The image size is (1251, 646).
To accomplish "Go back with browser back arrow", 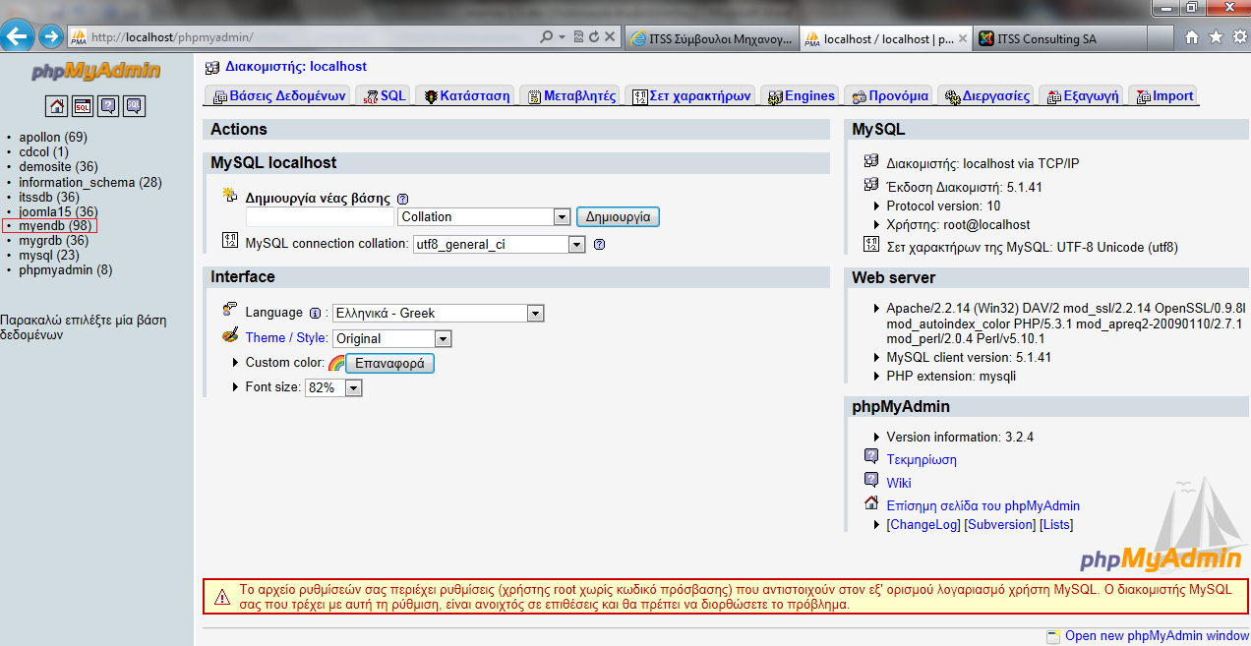I will pos(17,37).
